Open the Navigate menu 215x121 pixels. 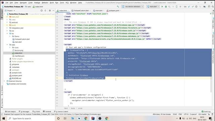23,3
